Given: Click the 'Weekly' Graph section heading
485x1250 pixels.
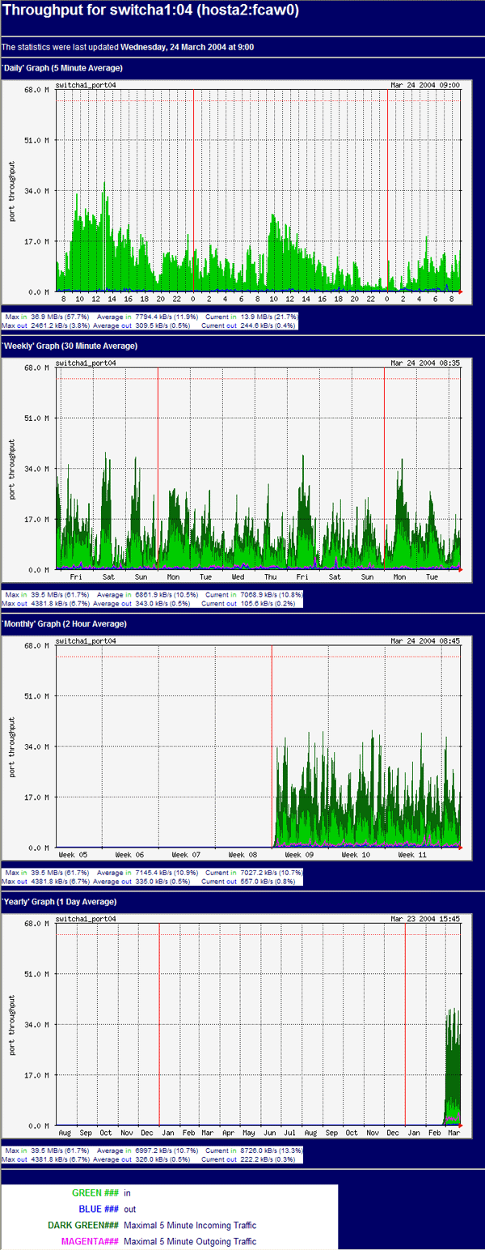Looking at the screenshot, I should pos(70,346).
